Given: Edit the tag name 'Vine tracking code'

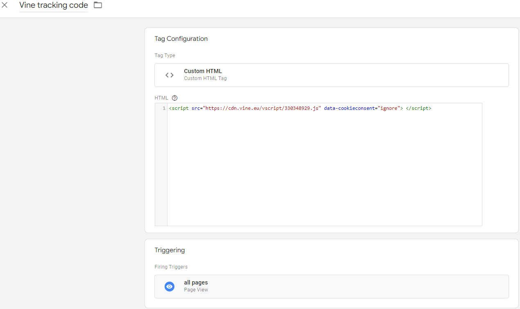Looking at the screenshot, I should point(54,5).
